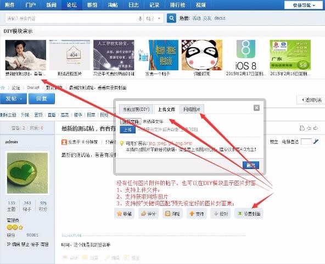Open the 排行榜 ranking nav item
Viewport: 325px width, 264px height.
pyautogui.click(x=178, y=5)
